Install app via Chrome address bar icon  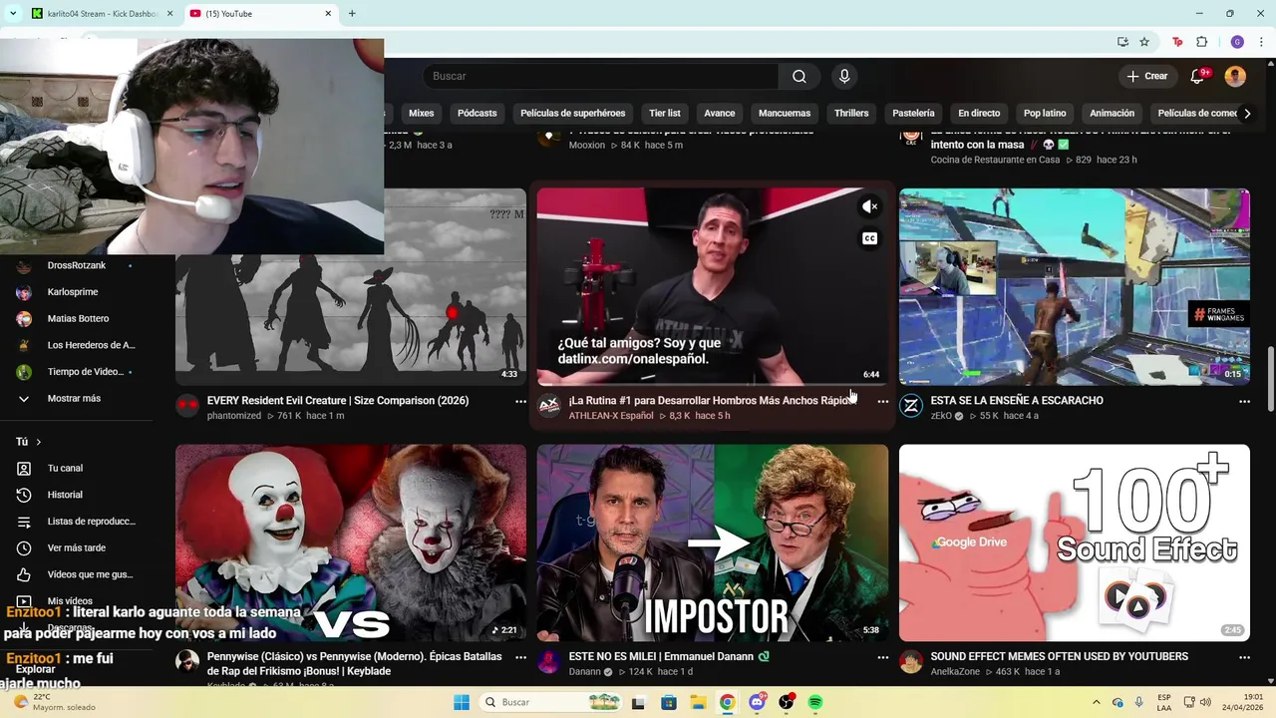pos(1122,42)
